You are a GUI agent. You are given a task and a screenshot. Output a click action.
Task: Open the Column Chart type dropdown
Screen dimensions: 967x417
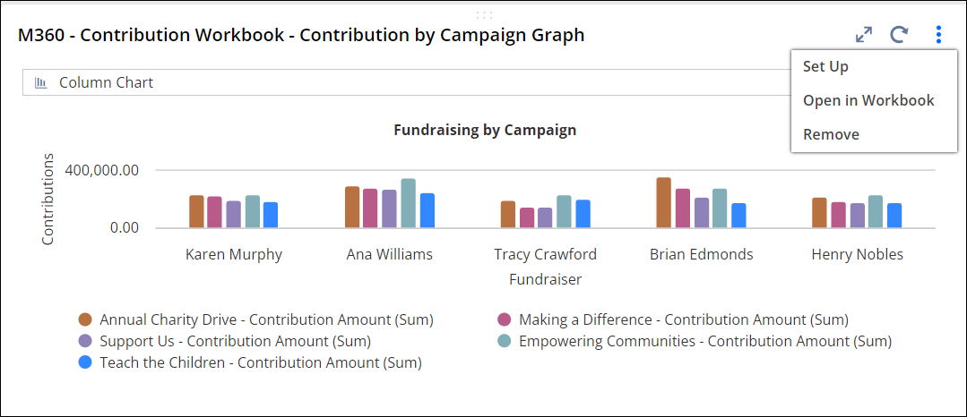403,83
